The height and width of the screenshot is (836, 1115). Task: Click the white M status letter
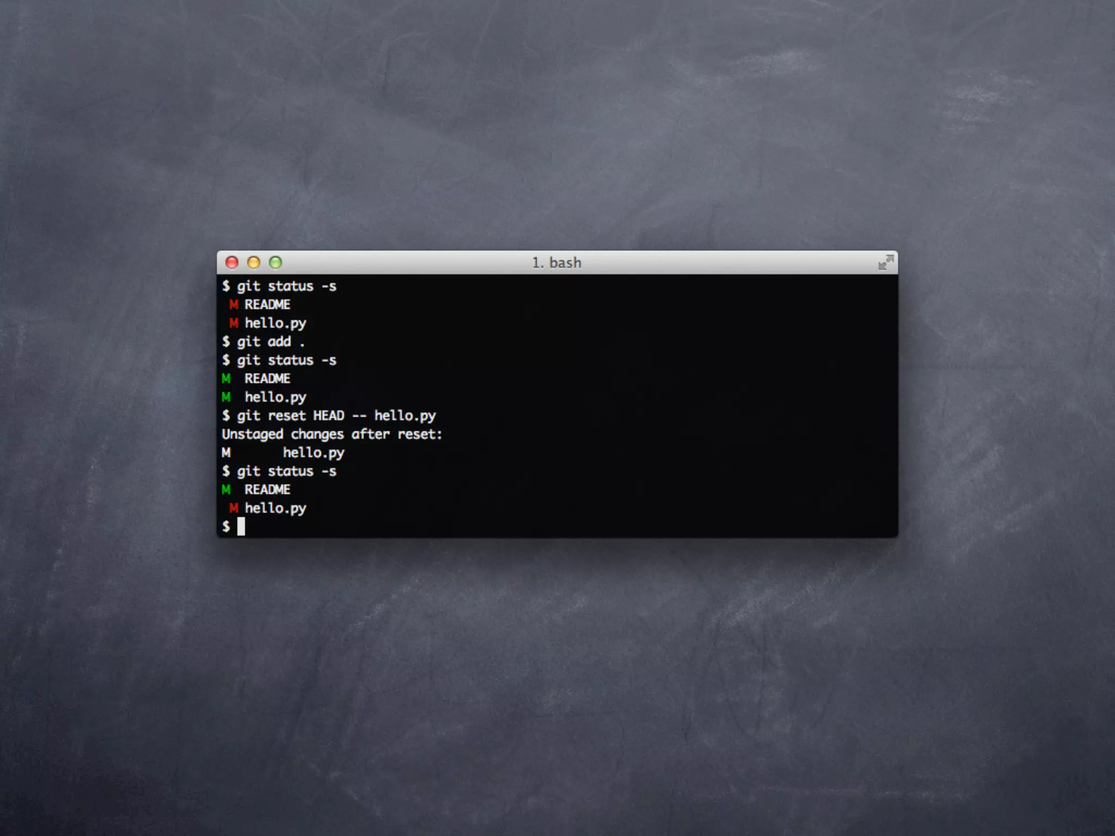(x=226, y=453)
